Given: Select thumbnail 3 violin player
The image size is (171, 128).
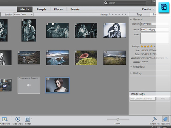Looking at the screenshot, I should pyautogui.click(x=57, y=30).
